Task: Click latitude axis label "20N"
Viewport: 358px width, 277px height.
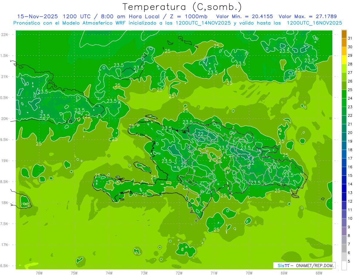Action: [x=5, y=119]
